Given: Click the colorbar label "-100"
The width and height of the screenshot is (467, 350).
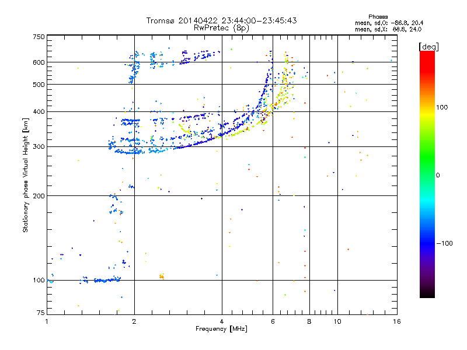Looking at the screenshot, I should click(445, 243).
